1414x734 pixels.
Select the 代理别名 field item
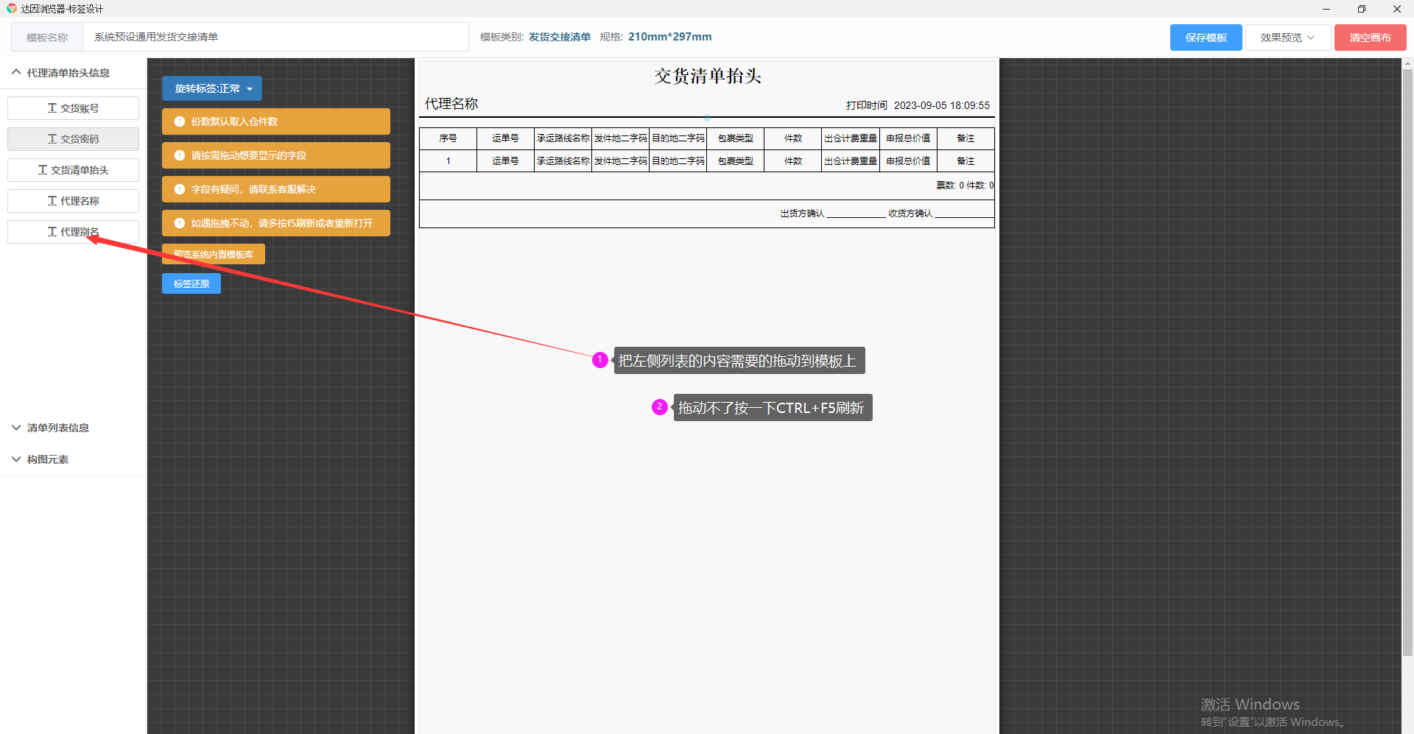click(x=73, y=232)
